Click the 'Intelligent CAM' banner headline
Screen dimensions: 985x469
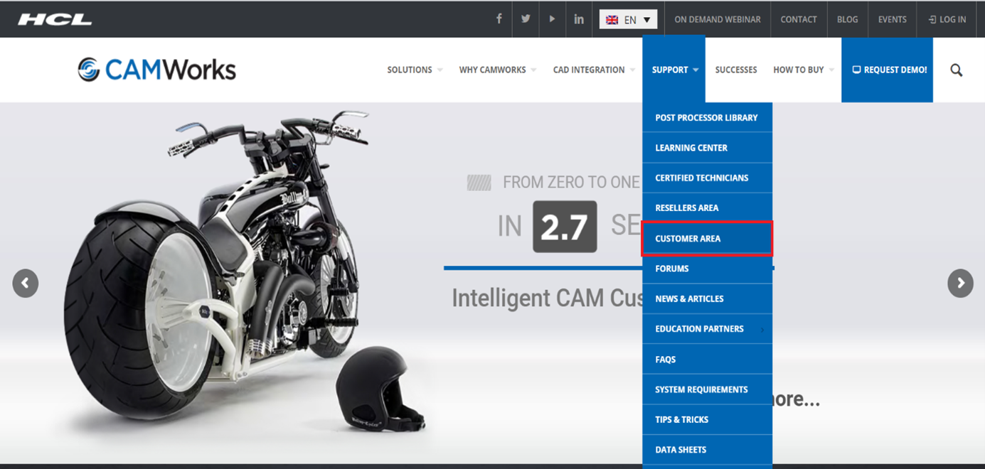[x=548, y=298]
